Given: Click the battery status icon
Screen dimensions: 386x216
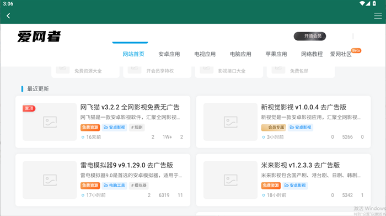Looking at the screenshot, I should click(374, 3).
